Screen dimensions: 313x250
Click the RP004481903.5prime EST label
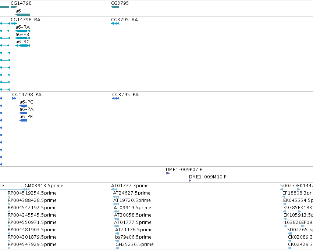[32, 230]
